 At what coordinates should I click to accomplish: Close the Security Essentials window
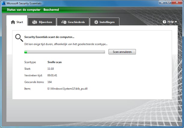point(177,2)
